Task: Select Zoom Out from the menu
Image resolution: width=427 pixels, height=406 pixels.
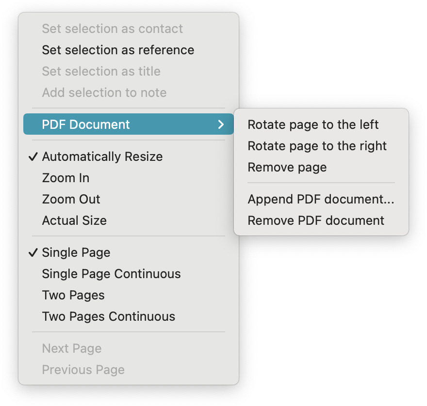Action: tap(71, 199)
